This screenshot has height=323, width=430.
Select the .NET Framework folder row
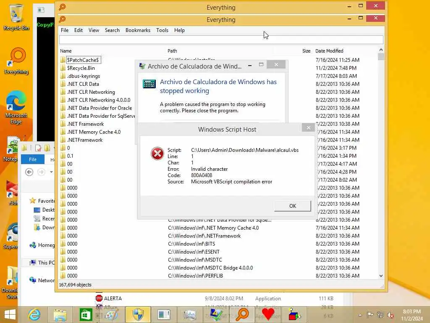85,124
